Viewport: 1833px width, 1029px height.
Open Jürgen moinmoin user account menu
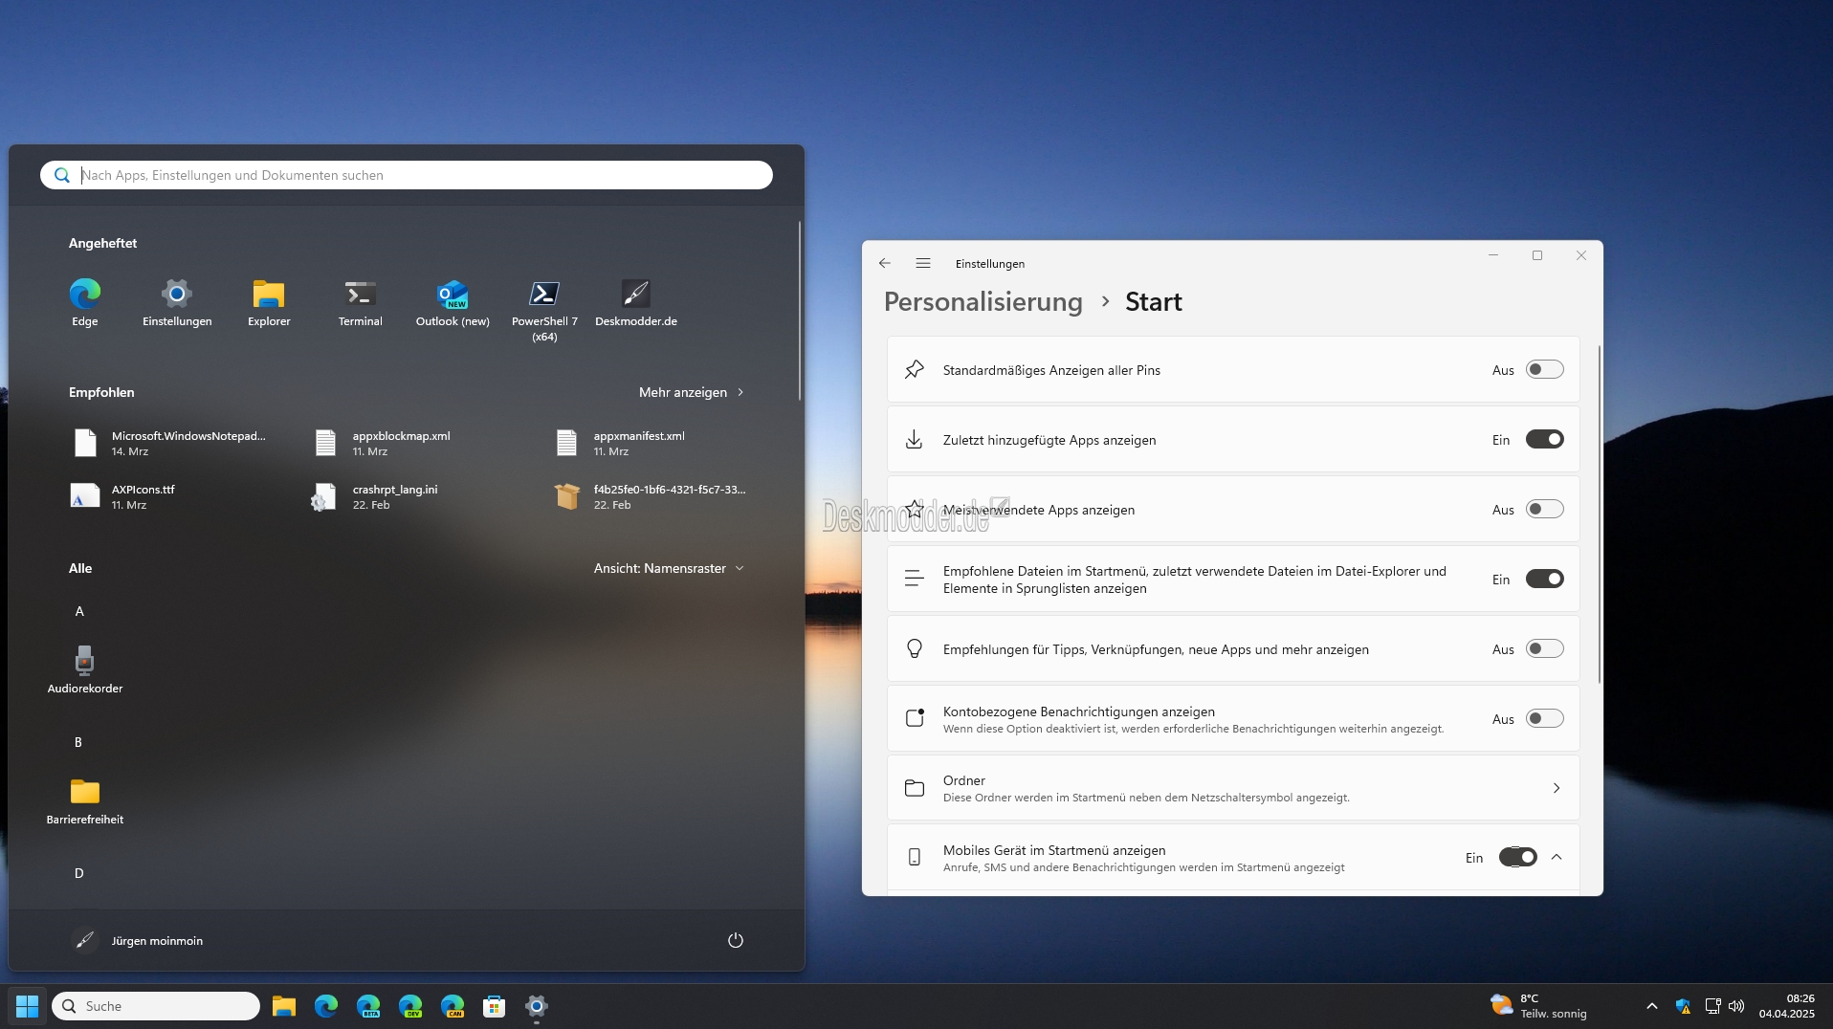(137, 940)
